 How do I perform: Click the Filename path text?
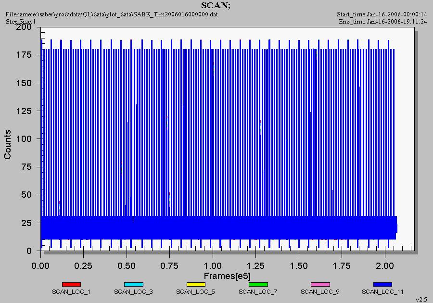[x=112, y=14]
